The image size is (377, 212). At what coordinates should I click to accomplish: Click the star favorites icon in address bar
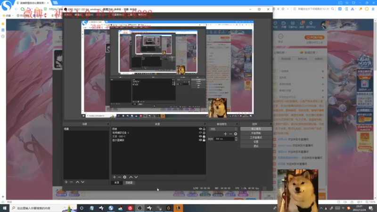tap(283, 9)
